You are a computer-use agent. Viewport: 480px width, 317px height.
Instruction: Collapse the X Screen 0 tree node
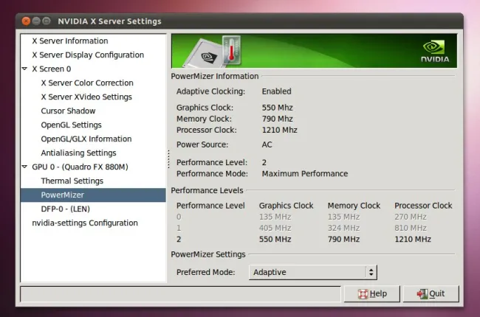(25, 69)
